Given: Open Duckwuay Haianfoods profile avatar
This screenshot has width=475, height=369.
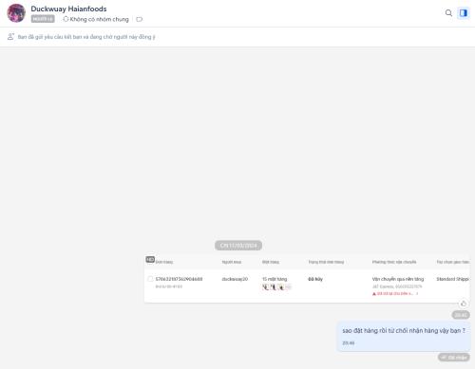Looking at the screenshot, I should [16, 13].
